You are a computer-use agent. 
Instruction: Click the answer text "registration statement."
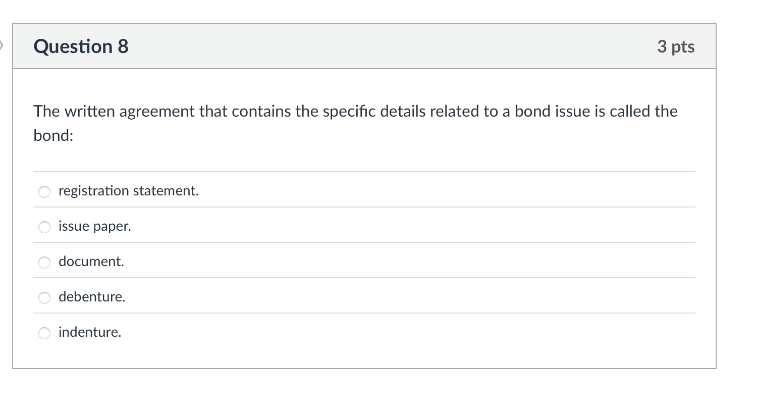(129, 191)
